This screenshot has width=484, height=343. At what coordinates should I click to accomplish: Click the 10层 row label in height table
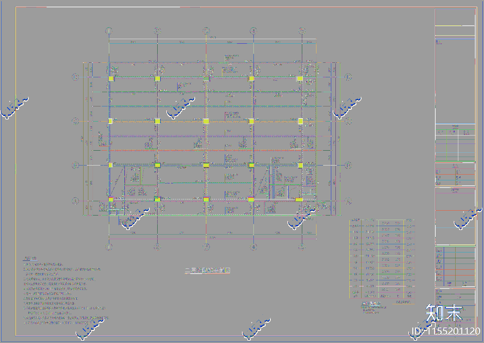coord(355,238)
